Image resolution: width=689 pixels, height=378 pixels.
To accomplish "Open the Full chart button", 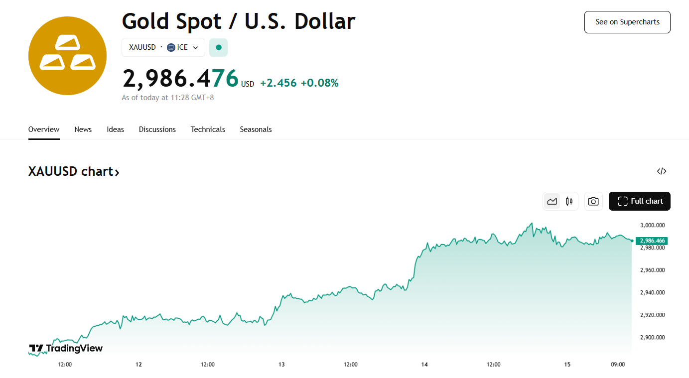I will click(640, 201).
